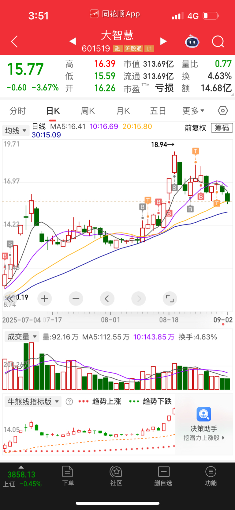
Task: Tap 换手:4.63% in volume legend
Action: pyautogui.click(x=198, y=337)
